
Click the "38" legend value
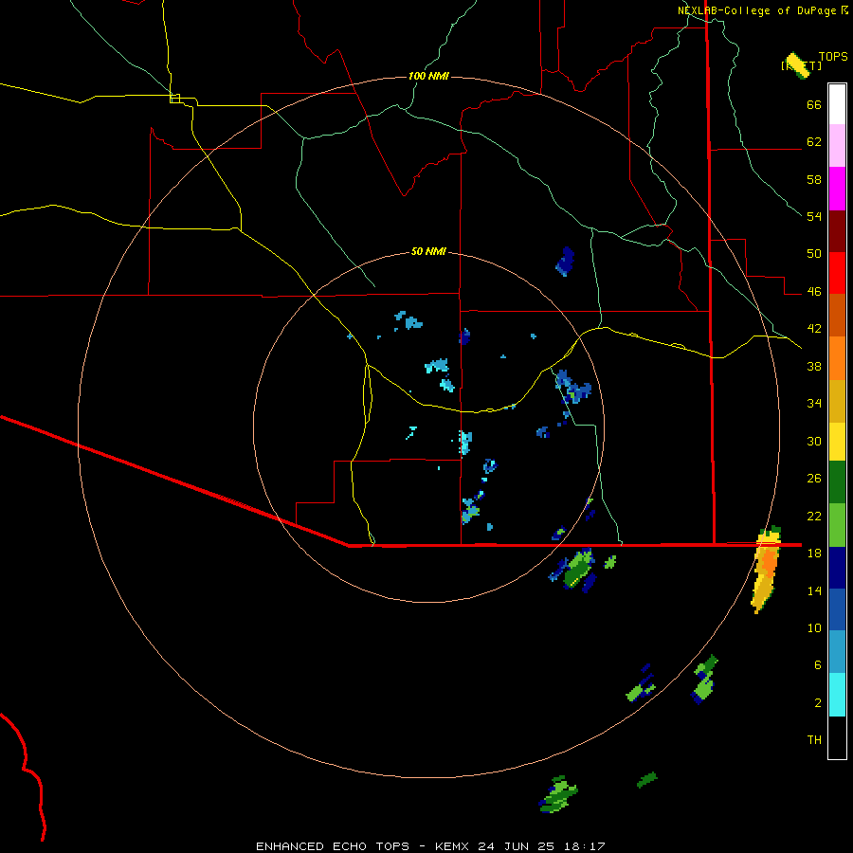814,366
